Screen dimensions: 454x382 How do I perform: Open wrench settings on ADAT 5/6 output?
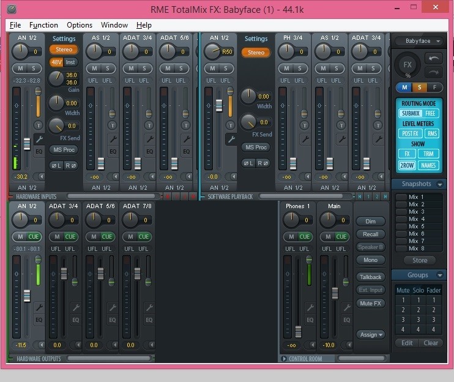pyautogui.click(x=113, y=307)
